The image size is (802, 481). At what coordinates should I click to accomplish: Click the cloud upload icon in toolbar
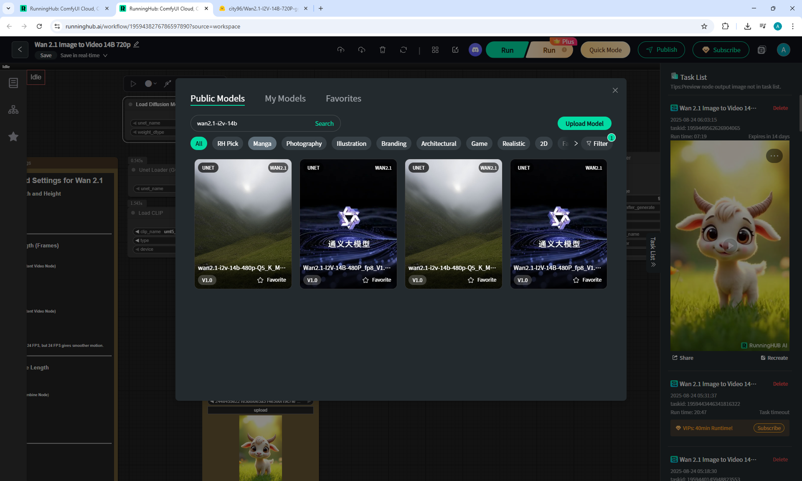(x=341, y=50)
